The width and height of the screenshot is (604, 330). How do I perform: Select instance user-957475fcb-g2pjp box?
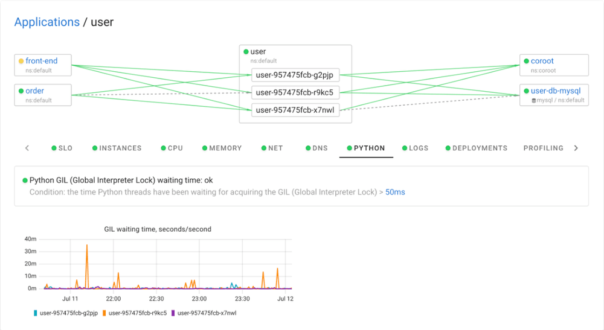[x=295, y=75]
